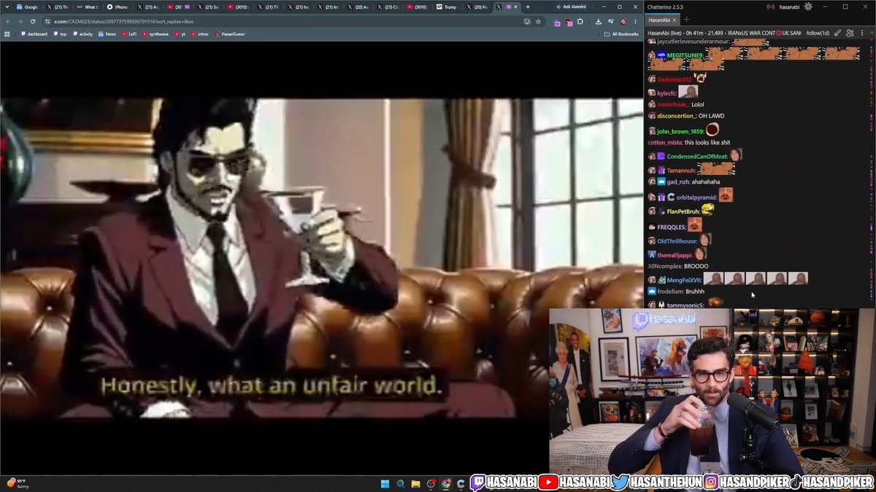Click username MEGITSUNE9 in chat
The width and height of the screenshot is (876, 492).
[685, 55]
